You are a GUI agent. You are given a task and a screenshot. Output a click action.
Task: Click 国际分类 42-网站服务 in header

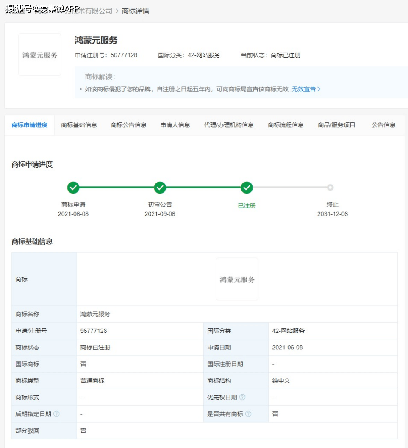189,55
